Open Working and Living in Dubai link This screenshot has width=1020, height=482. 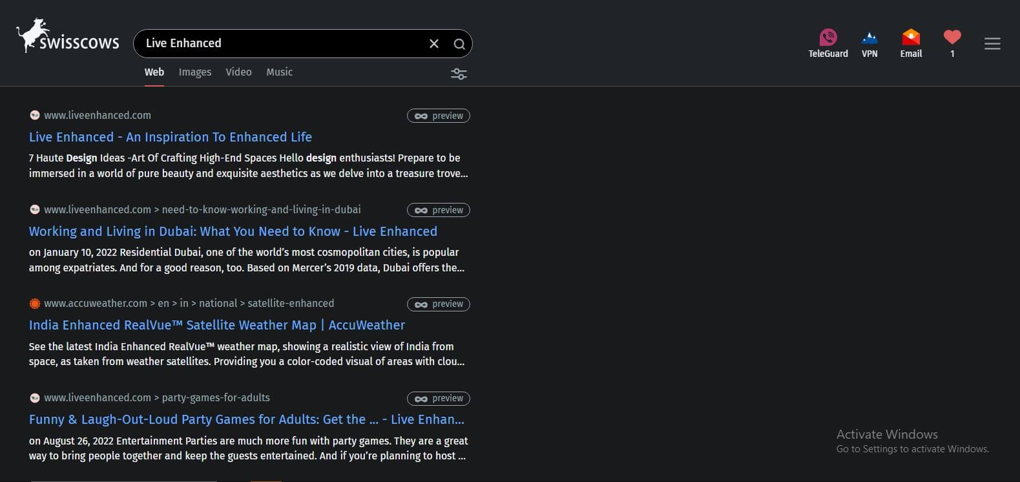pyautogui.click(x=233, y=231)
